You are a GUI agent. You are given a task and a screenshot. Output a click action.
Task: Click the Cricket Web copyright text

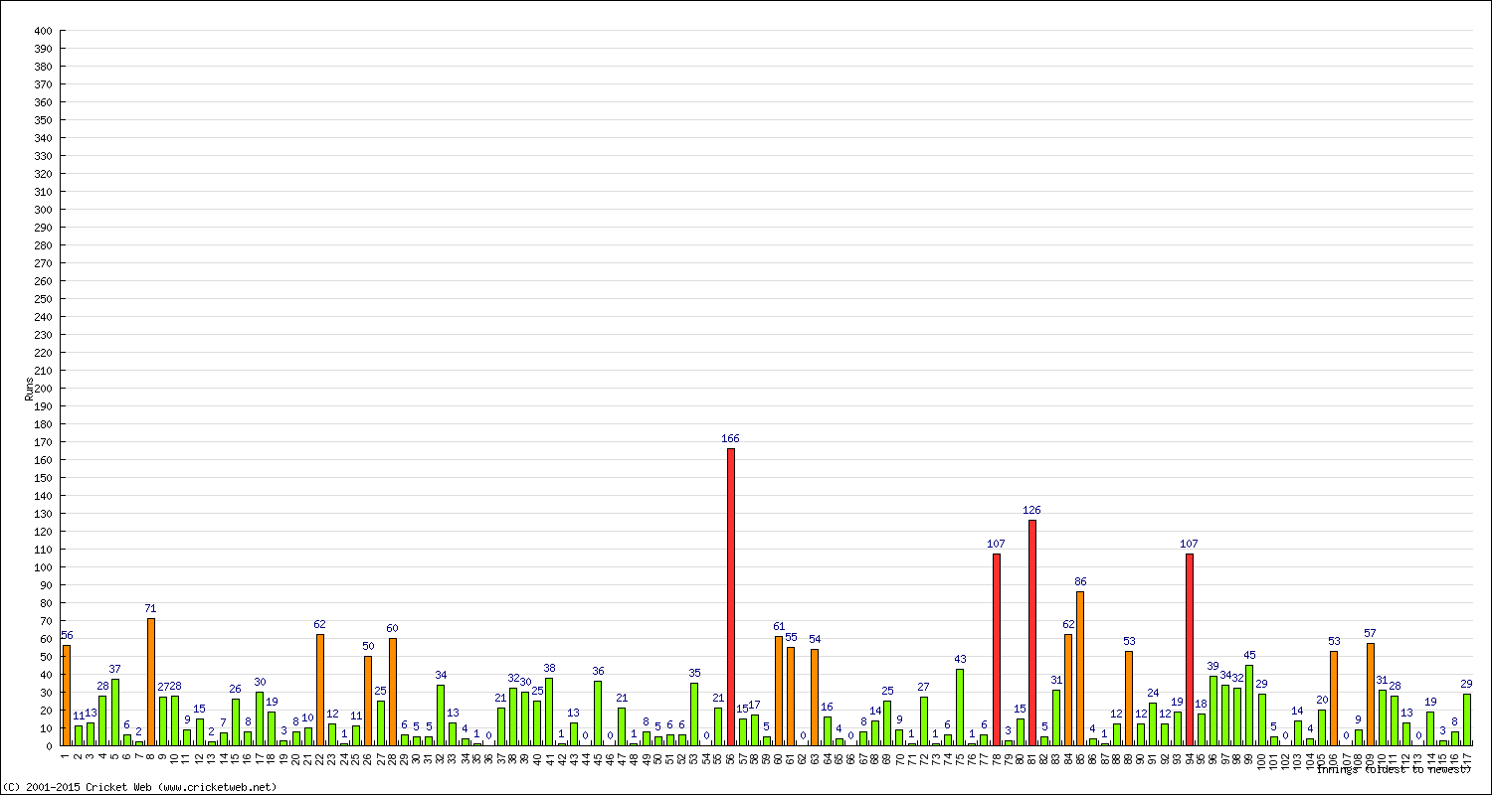[x=139, y=787]
